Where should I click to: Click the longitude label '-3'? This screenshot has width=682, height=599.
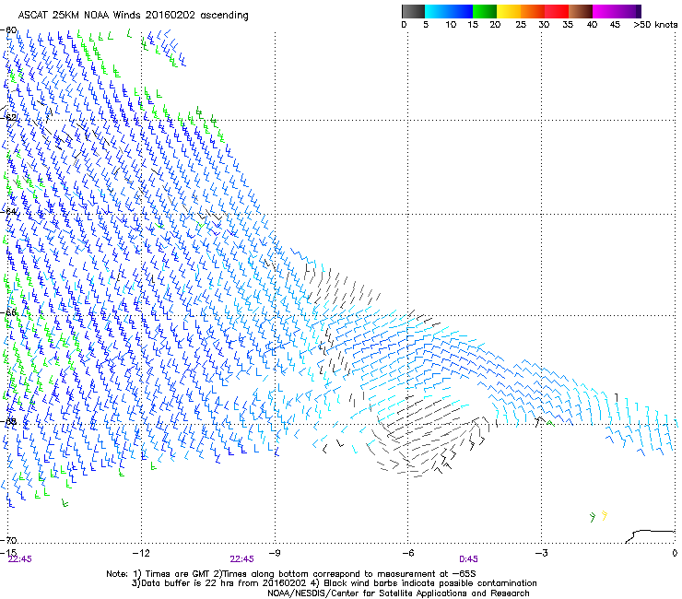tap(541, 553)
